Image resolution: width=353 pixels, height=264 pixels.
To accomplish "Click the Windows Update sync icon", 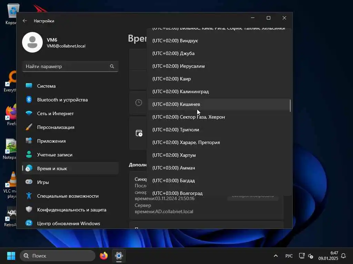I will [x=29, y=223].
